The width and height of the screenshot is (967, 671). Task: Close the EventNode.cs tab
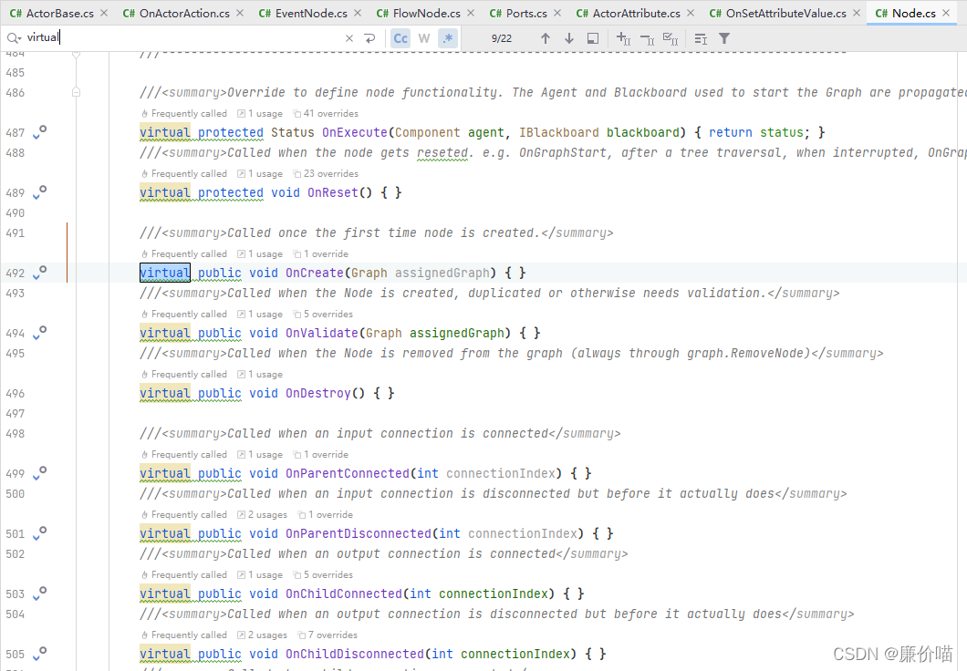click(x=358, y=13)
